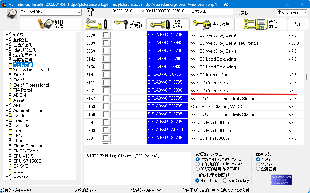
Task: Open the Cloud Connector tree item
Action: [29, 146]
